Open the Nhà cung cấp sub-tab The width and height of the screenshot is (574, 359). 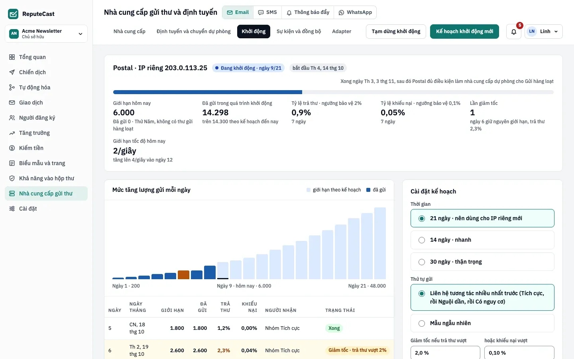[x=130, y=32]
